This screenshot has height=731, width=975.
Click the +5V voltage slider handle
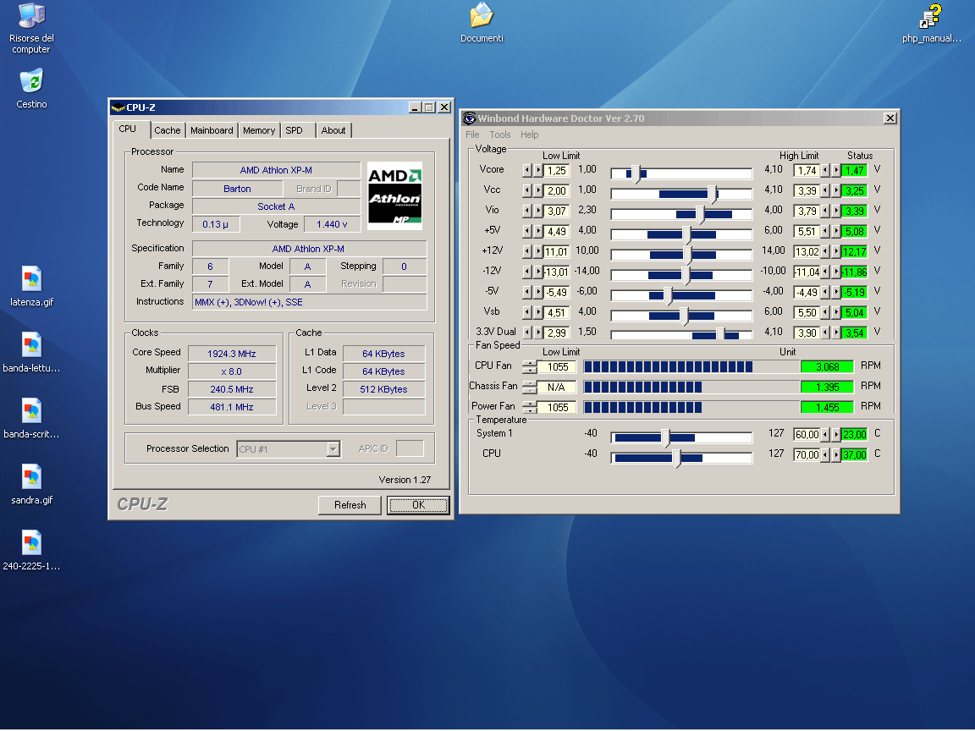pos(686,234)
